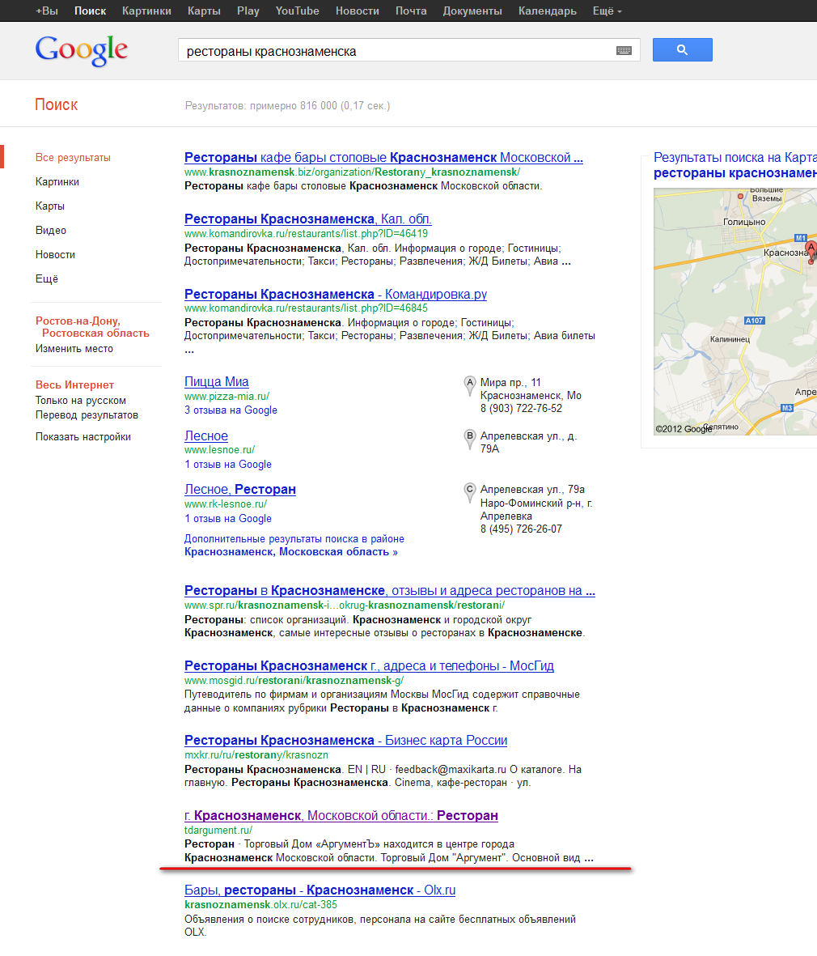Select Только на русском filter
This screenshot has height=956, width=817.
tap(80, 401)
